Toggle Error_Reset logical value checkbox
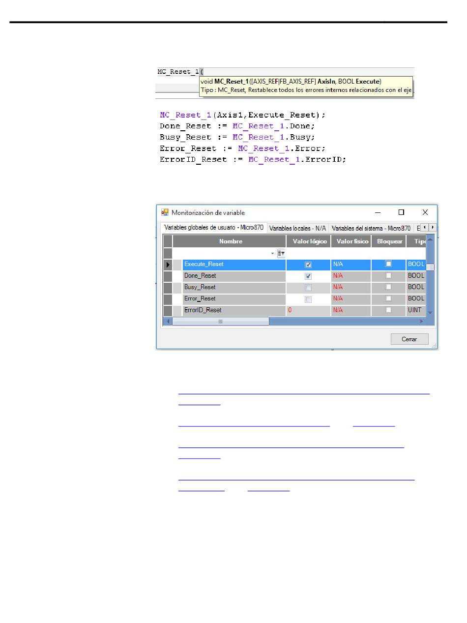Viewport: 467px width, 623px height. (308, 299)
